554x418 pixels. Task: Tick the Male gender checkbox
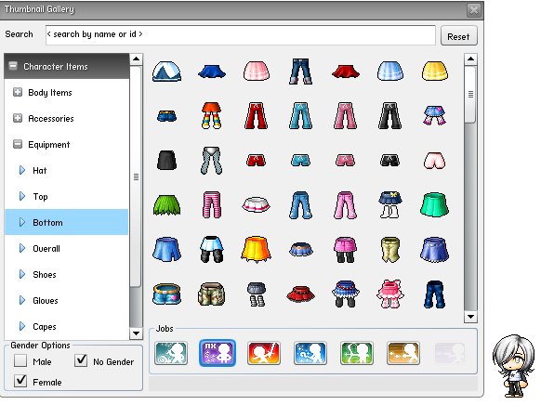click(x=20, y=360)
